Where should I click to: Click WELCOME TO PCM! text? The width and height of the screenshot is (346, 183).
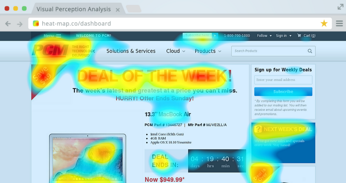[94, 36]
